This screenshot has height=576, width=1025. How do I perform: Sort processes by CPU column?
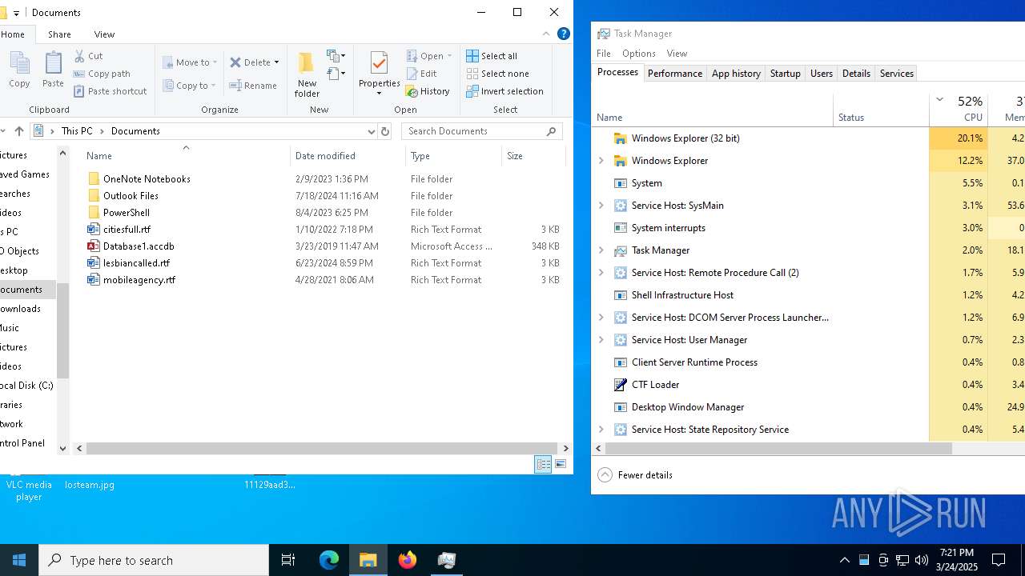959,109
